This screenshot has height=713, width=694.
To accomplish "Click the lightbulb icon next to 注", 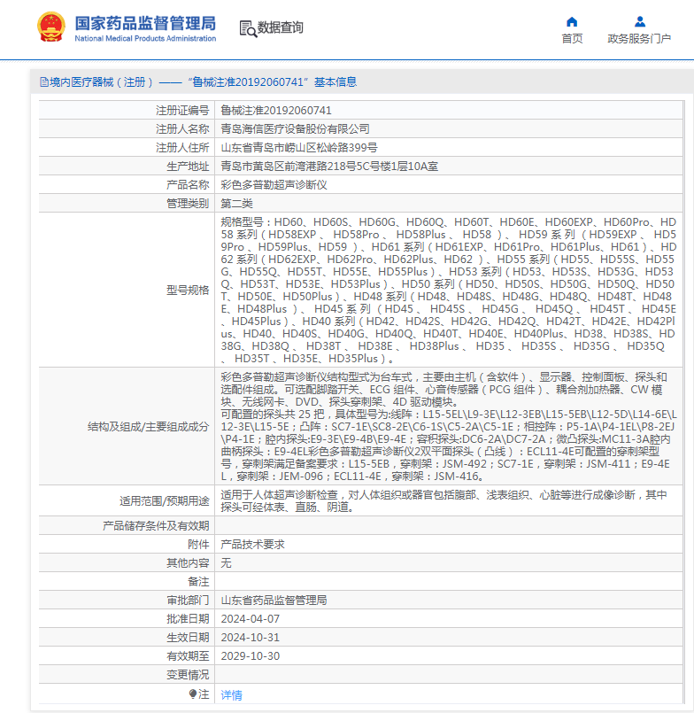I will (x=193, y=694).
